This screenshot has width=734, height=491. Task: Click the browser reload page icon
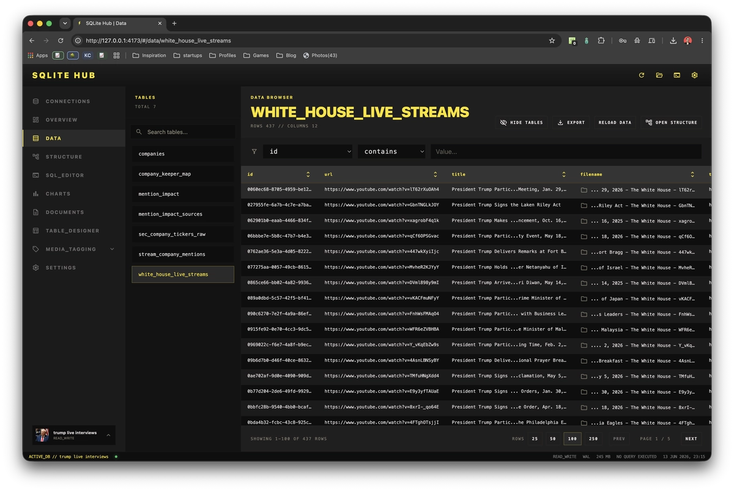[x=61, y=40]
